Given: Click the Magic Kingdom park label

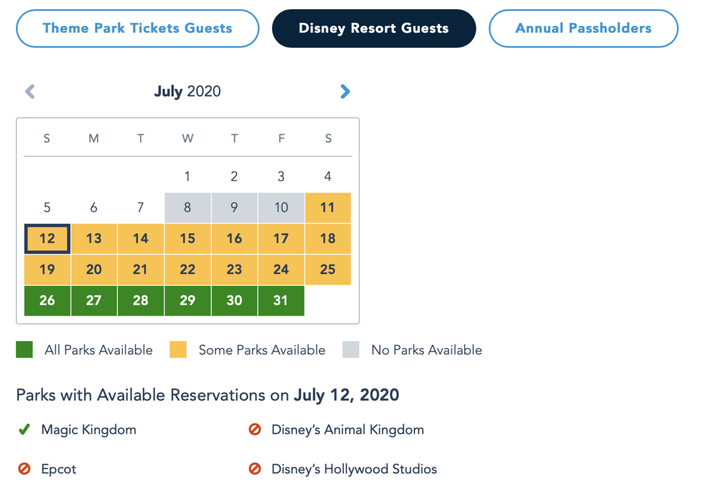Looking at the screenshot, I should 89,430.
